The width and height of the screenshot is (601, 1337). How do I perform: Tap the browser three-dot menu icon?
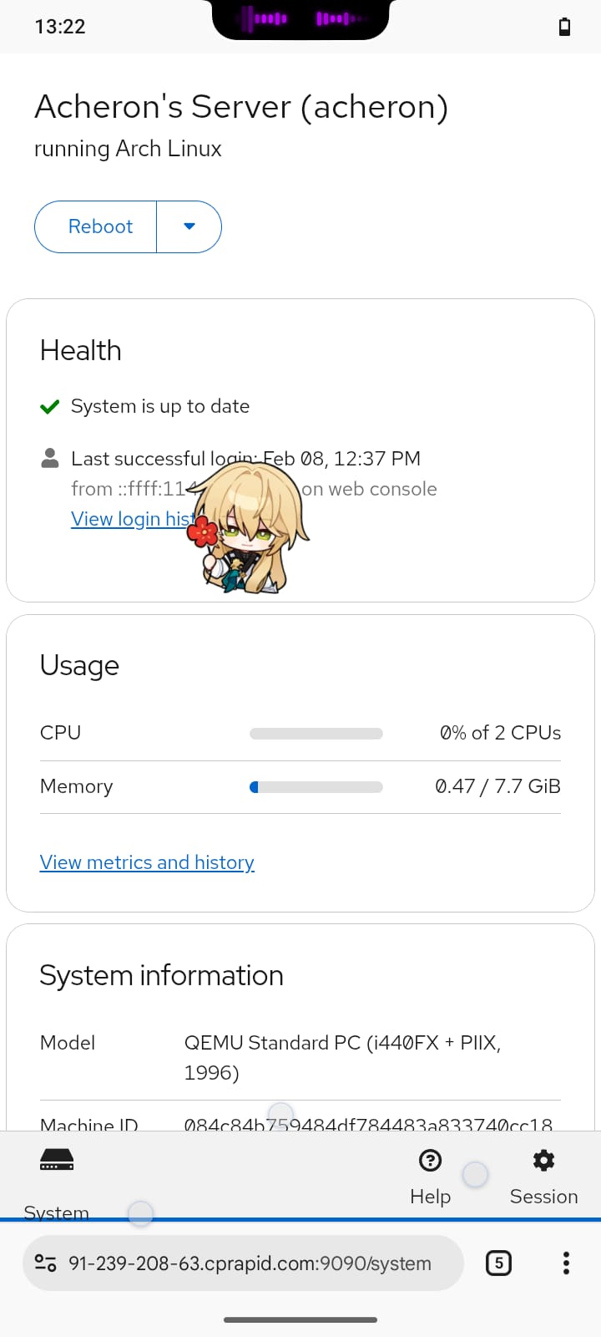[x=566, y=1263]
